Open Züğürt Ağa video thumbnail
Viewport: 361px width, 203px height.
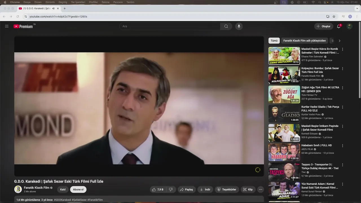coord(284,94)
